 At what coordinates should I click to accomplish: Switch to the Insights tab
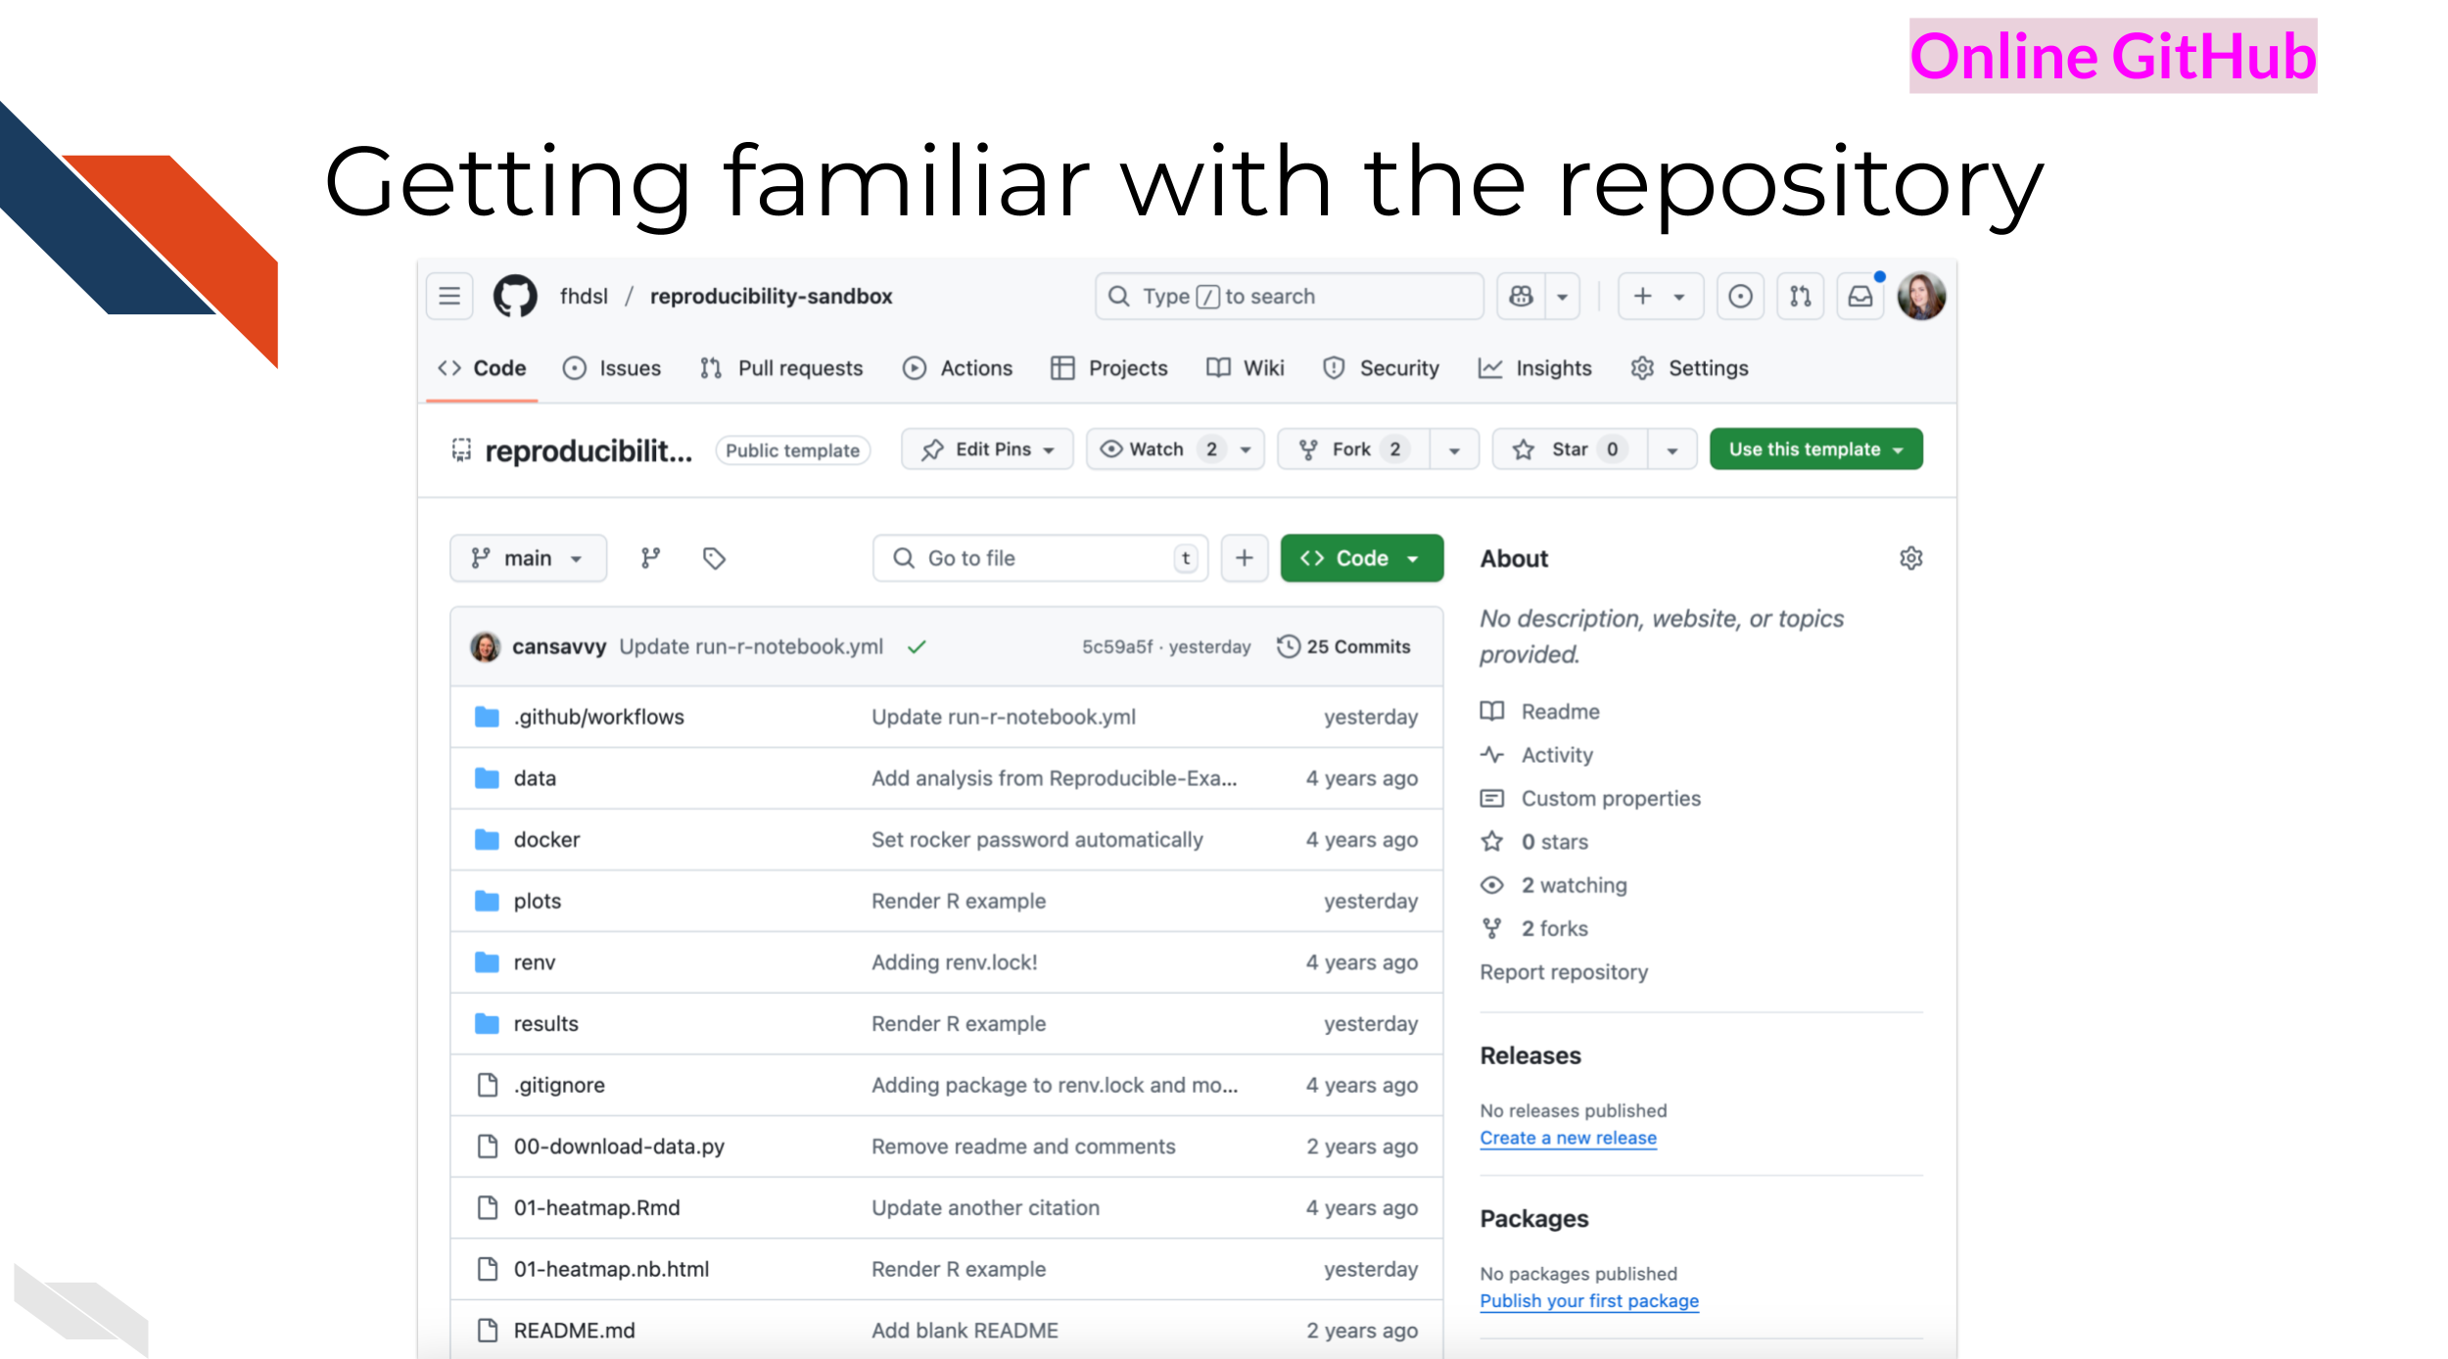pyautogui.click(x=1535, y=368)
